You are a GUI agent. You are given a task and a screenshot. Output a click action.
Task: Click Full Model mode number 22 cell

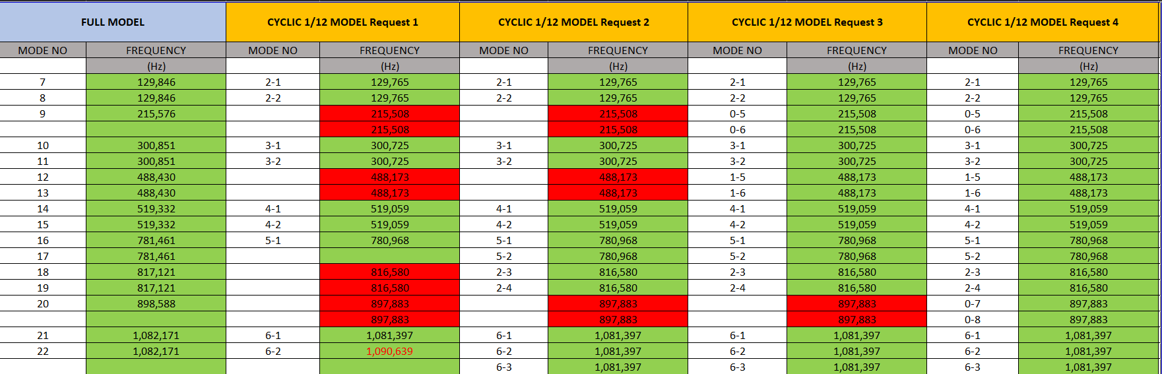(x=43, y=351)
